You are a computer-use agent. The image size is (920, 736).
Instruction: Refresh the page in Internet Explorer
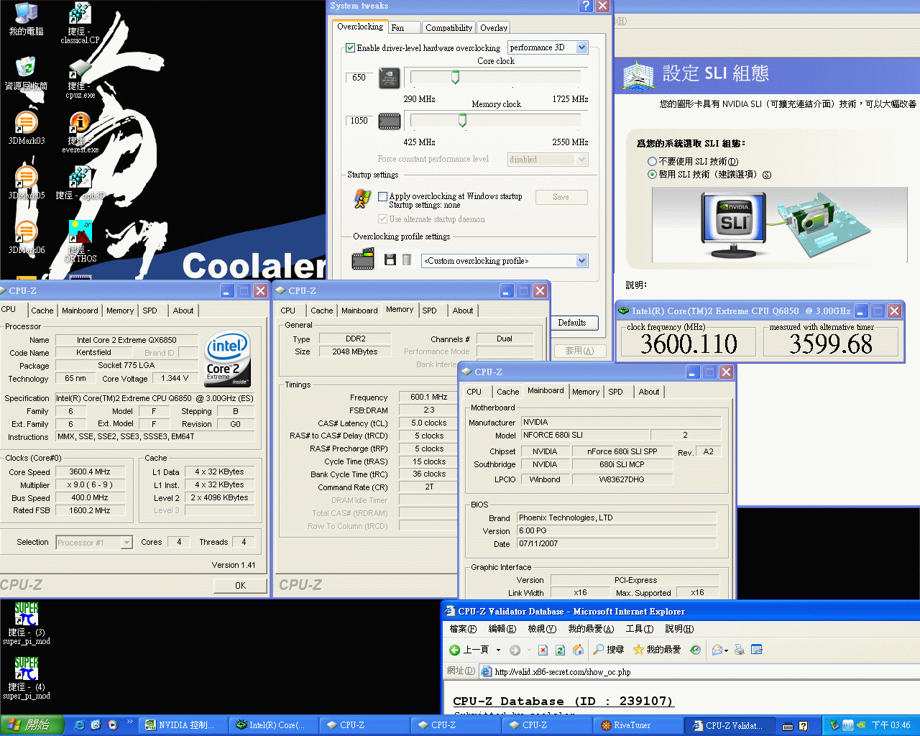pos(560,650)
